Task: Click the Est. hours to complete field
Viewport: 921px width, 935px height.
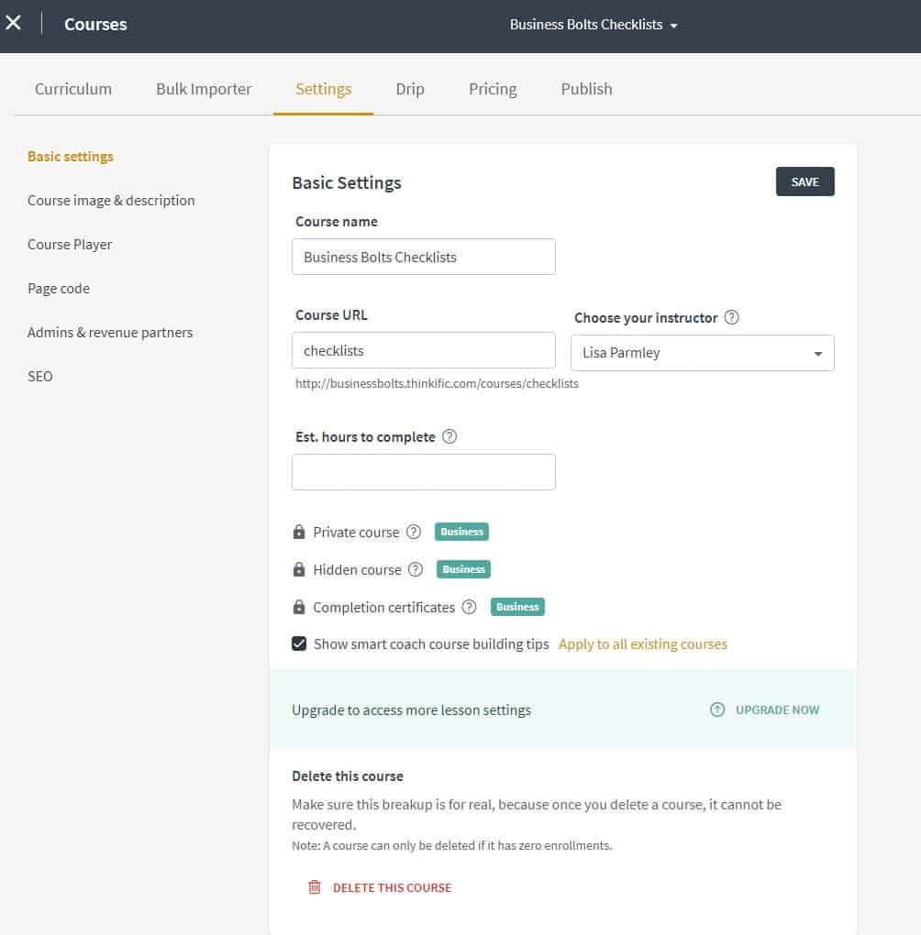Action: (423, 472)
